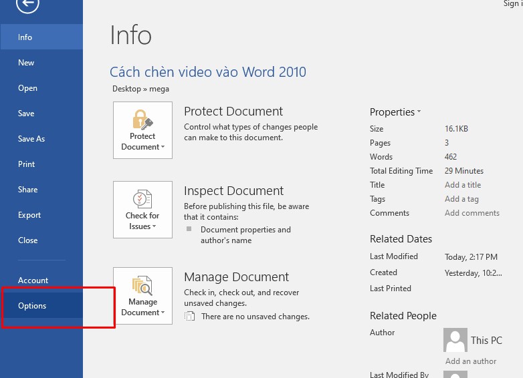Click the Words count 462

451,156
